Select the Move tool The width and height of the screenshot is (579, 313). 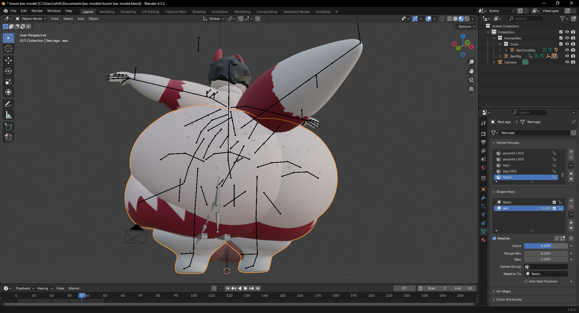click(8, 60)
